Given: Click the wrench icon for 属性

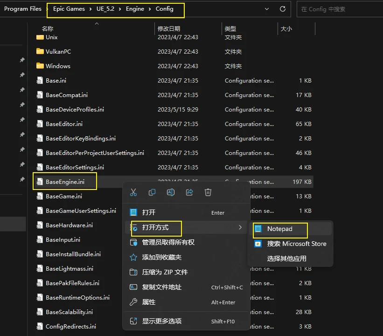Looking at the screenshot, I should [133, 302].
